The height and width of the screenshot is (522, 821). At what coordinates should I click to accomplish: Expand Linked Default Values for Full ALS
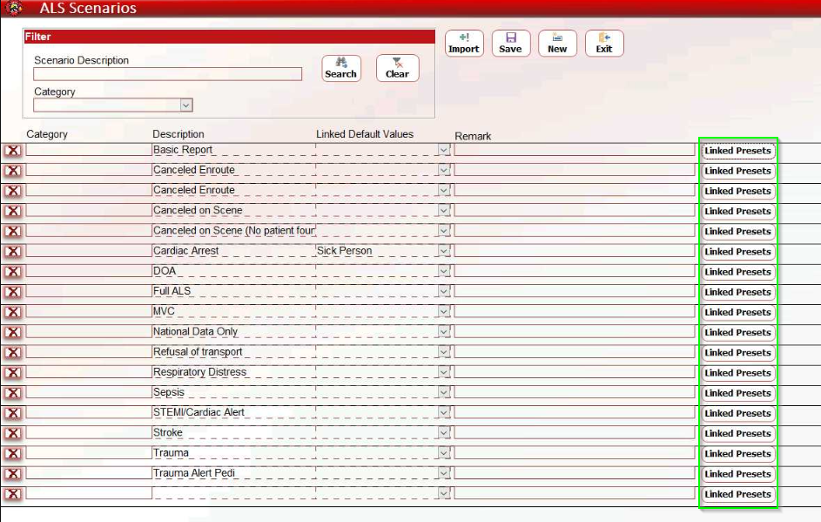click(444, 291)
